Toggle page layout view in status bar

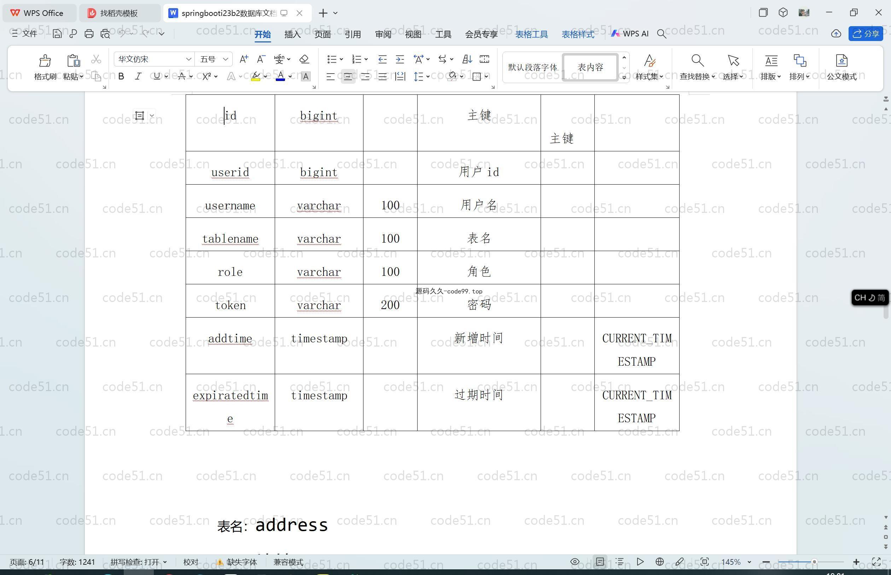tap(600, 562)
